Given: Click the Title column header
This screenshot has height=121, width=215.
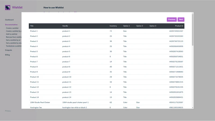Looking at the screenshot, I should 32,26.
